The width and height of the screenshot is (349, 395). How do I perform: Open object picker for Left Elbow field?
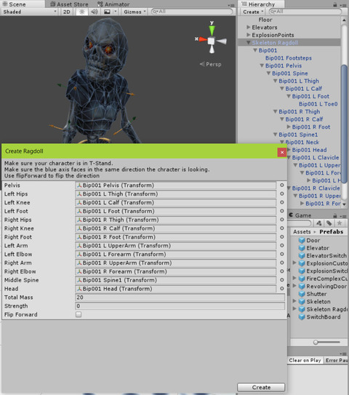(282, 254)
